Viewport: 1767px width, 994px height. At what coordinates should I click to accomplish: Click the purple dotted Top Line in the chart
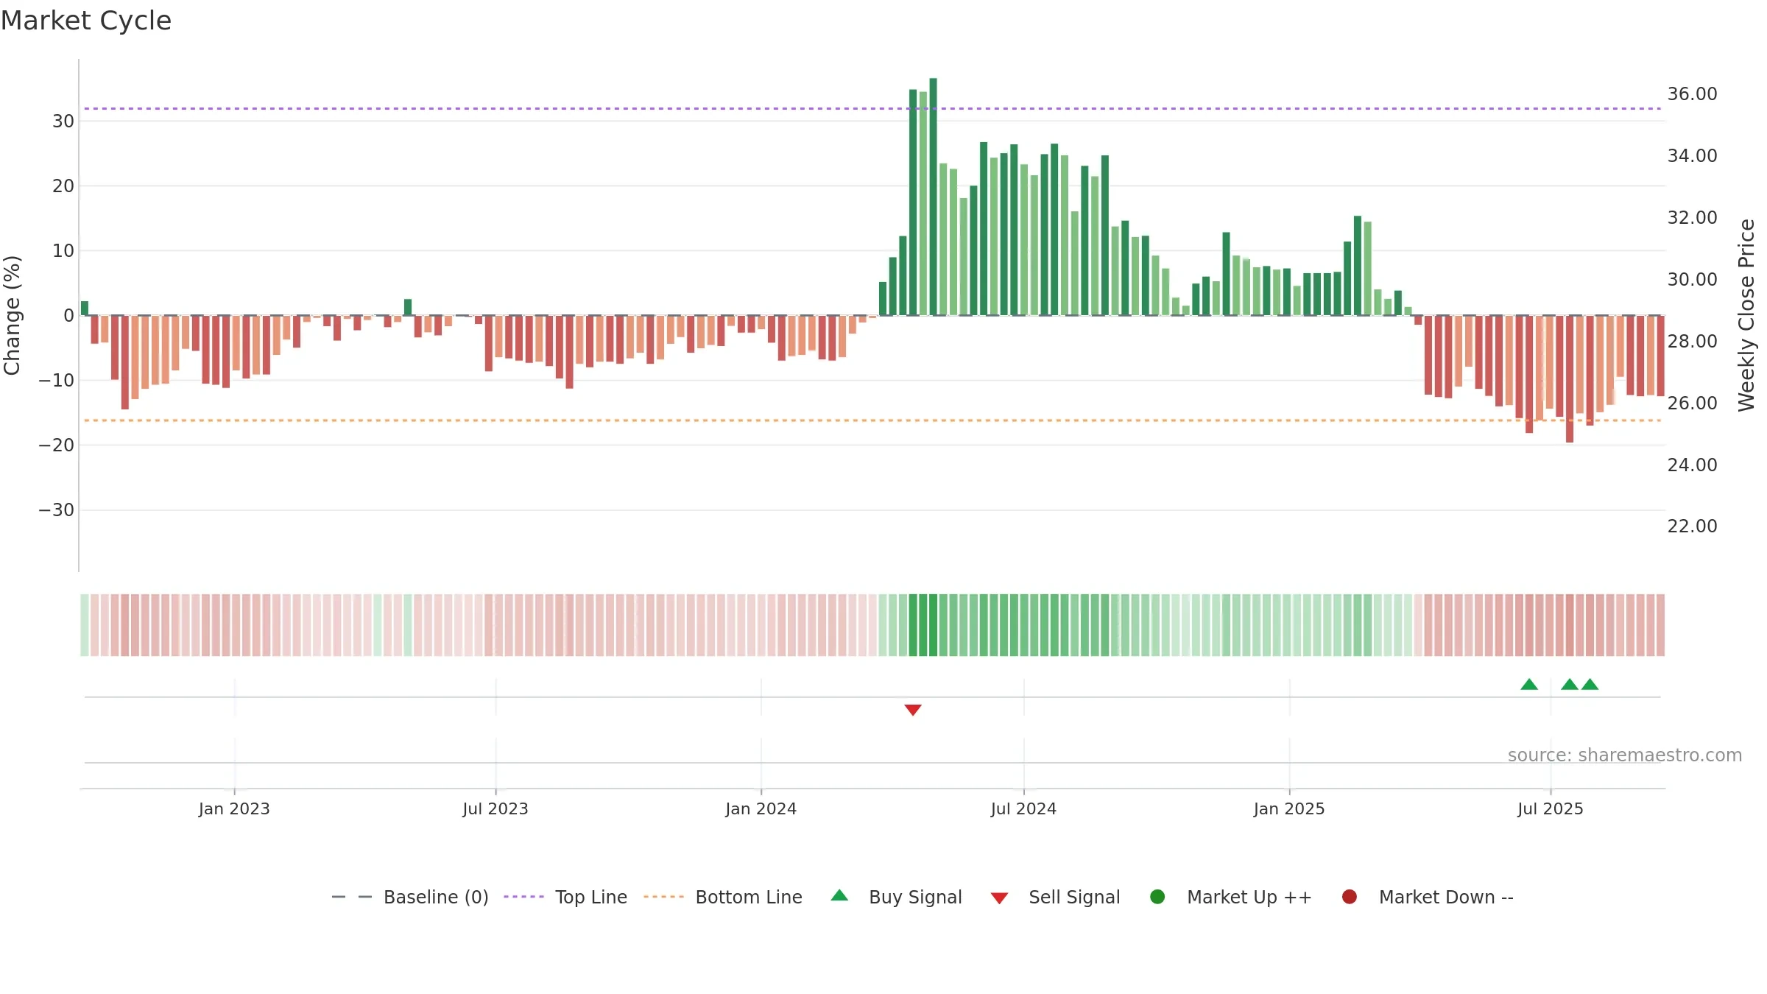872,108
